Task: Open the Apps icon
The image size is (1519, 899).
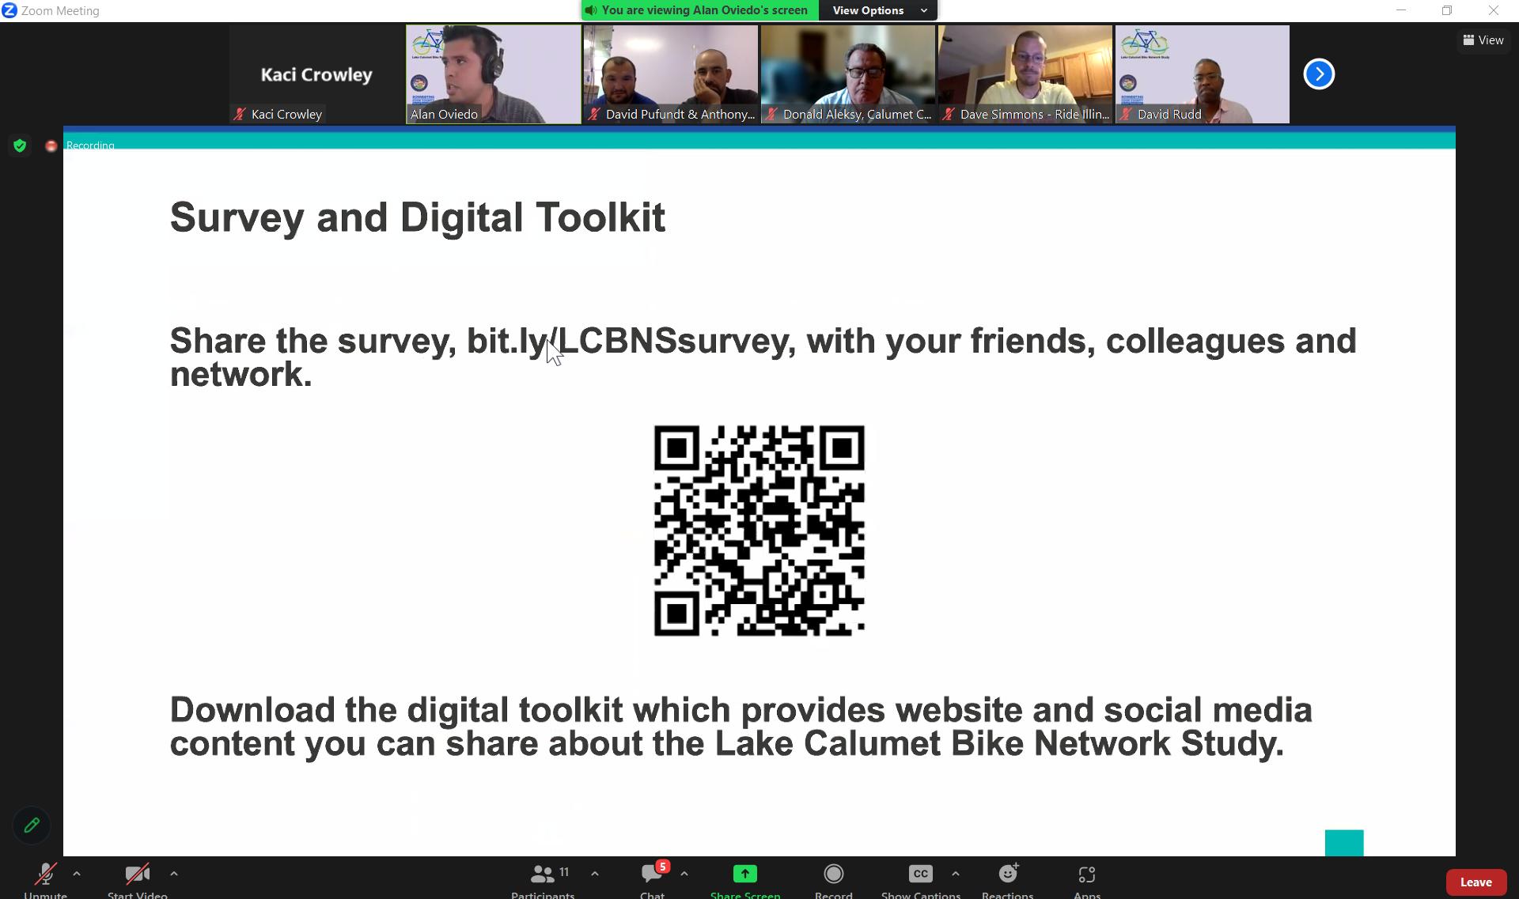Action: (1086, 874)
